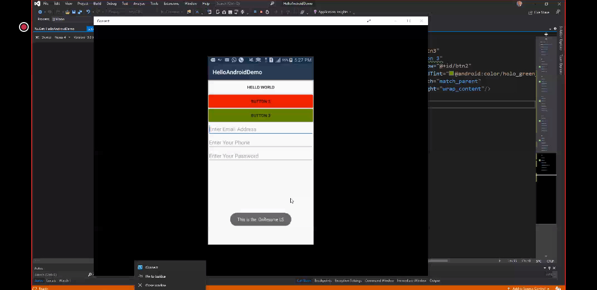Switch to the Breakpoints tab
Screen dimensions: 597x290
click(323, 281)
